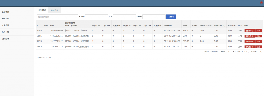Open the 充值记录 sidebar item

pyautogui.click(x=17, y=19)
